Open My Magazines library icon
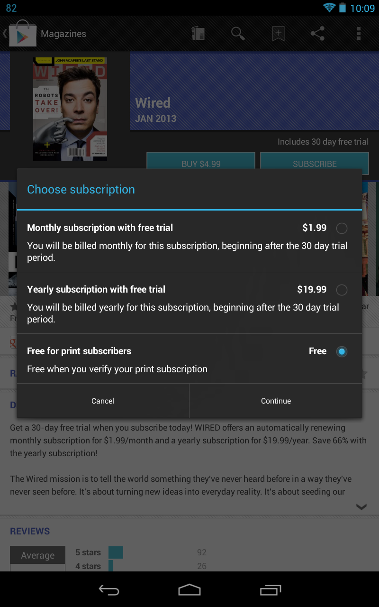This screenshot has height=607, width=379. [198, 33]
